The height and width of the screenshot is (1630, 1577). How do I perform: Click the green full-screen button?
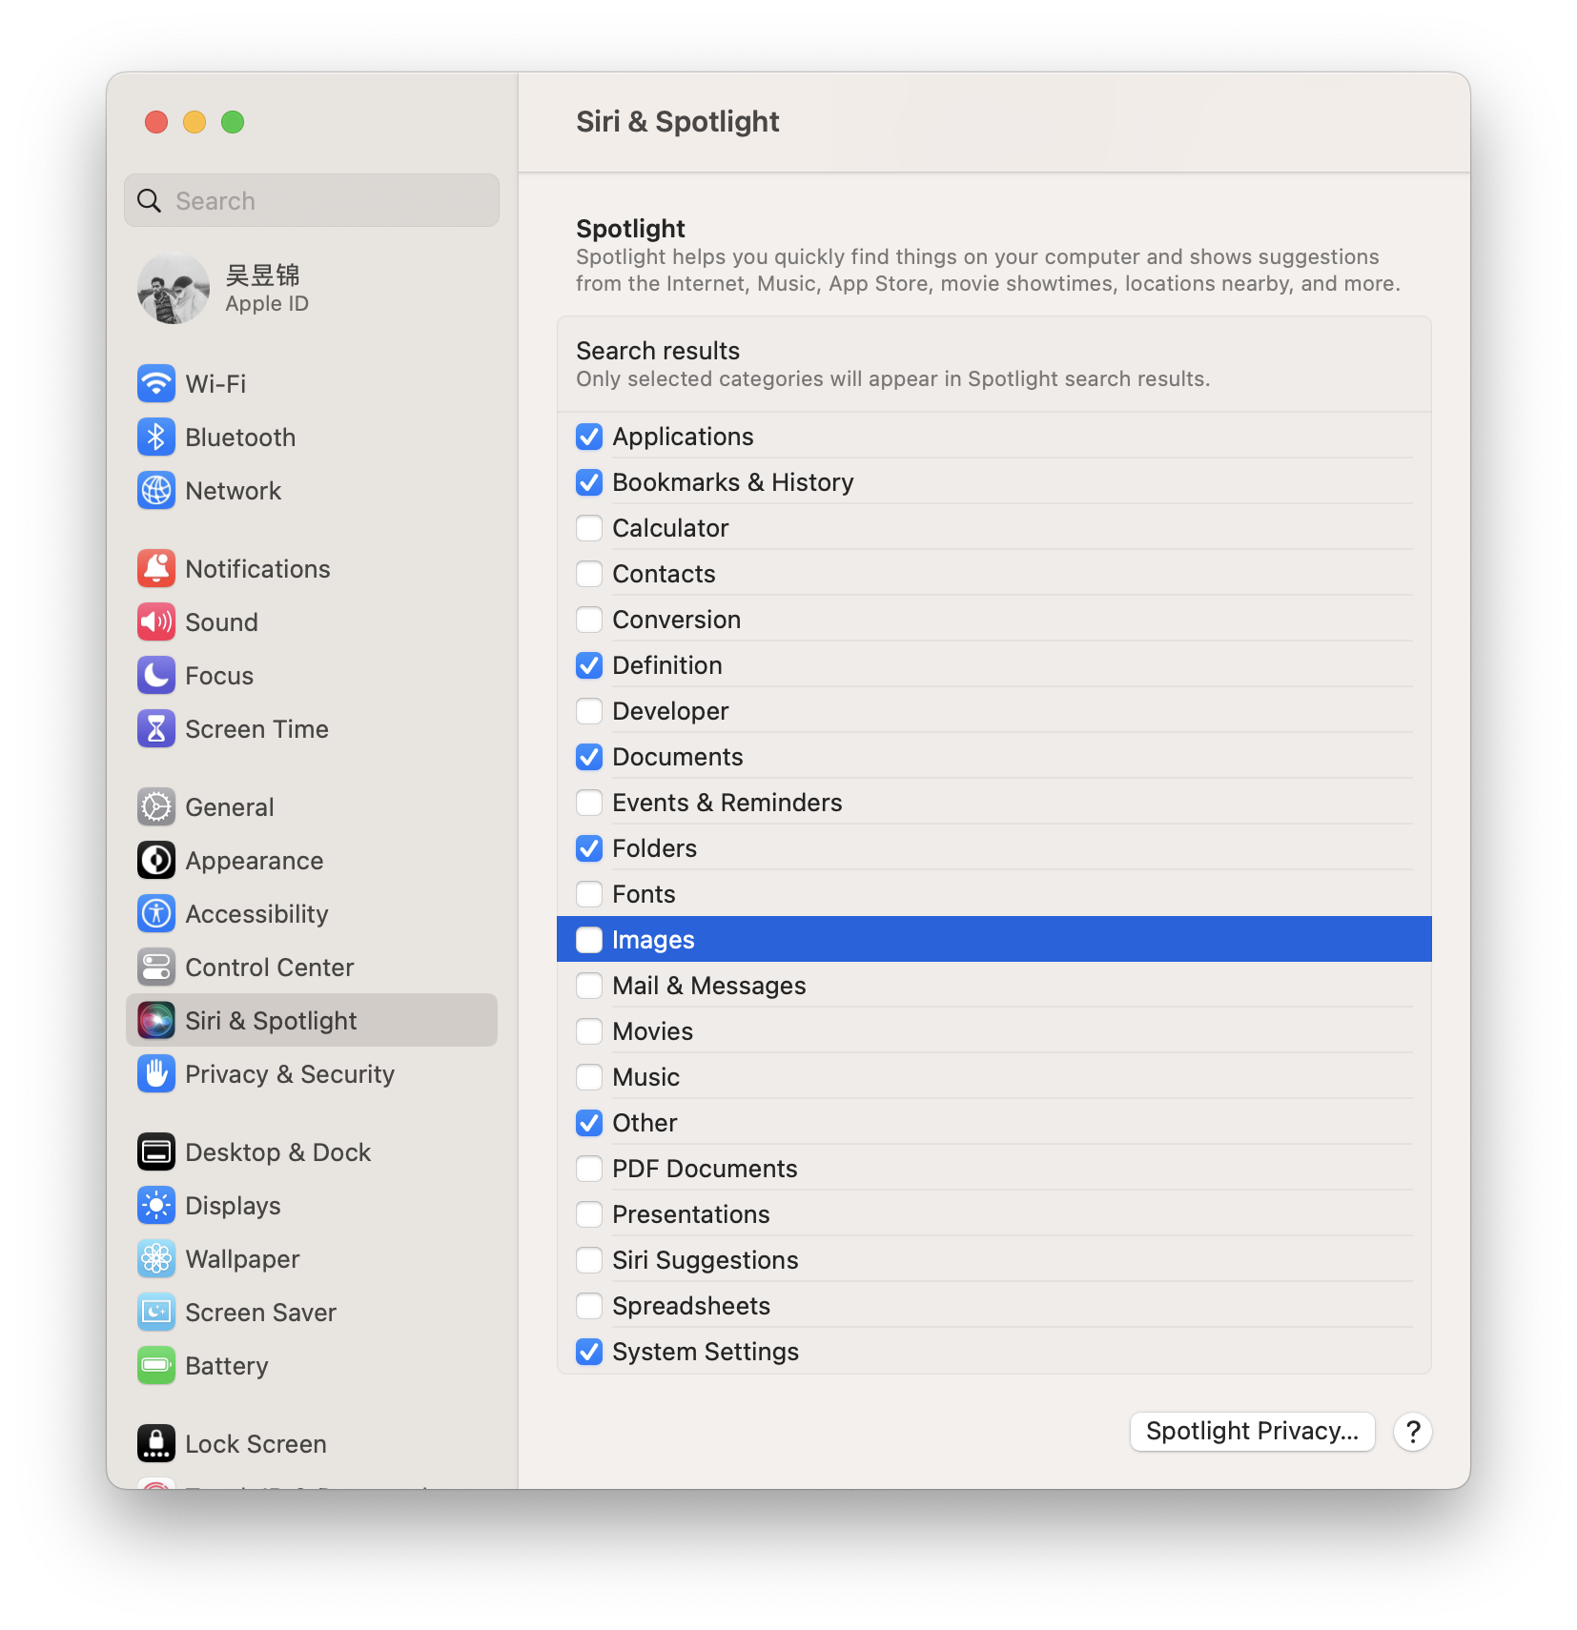233,122
